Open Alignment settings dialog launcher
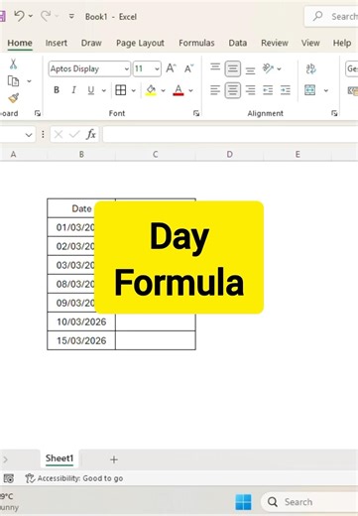This screenshot has width=358, height=516. pyautogui.click(x=334, y=113)
